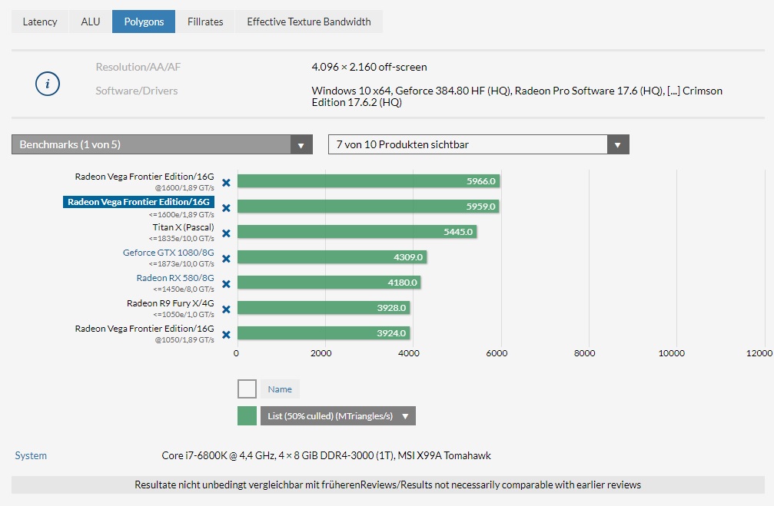
Task: Expand the Benchmarks (1 von 5) dropdown
Action: coord(162,144)
